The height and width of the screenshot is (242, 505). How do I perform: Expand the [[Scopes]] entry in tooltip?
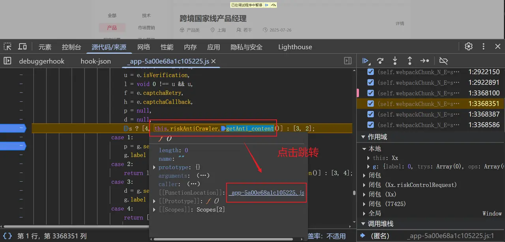tap(155, 210)
